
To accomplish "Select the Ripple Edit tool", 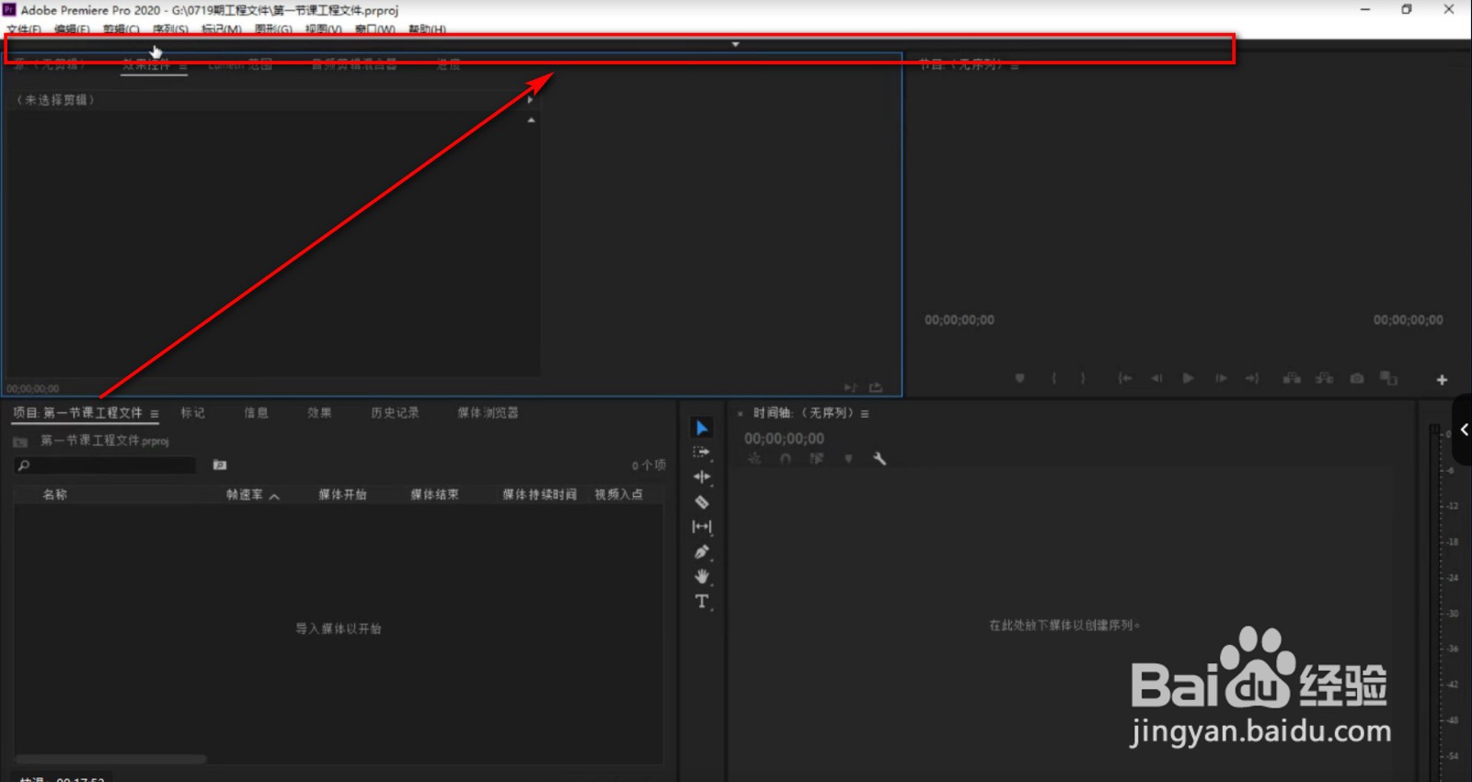I will click(702, 477).
